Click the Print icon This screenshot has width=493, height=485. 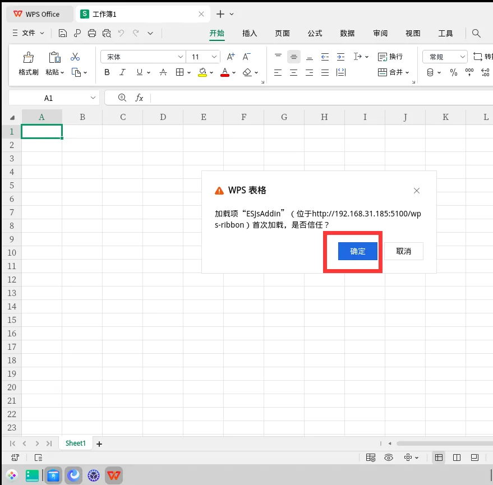pyautogui.click(x=92, y=33)
